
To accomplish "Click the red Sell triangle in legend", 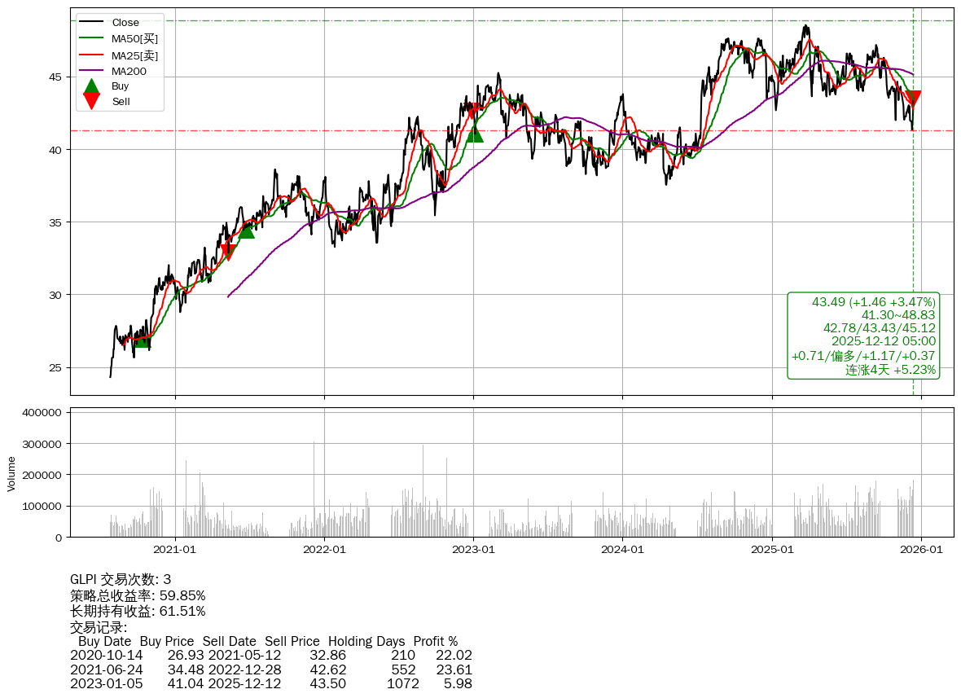I will pyautogui.click(x=92, y=101).
